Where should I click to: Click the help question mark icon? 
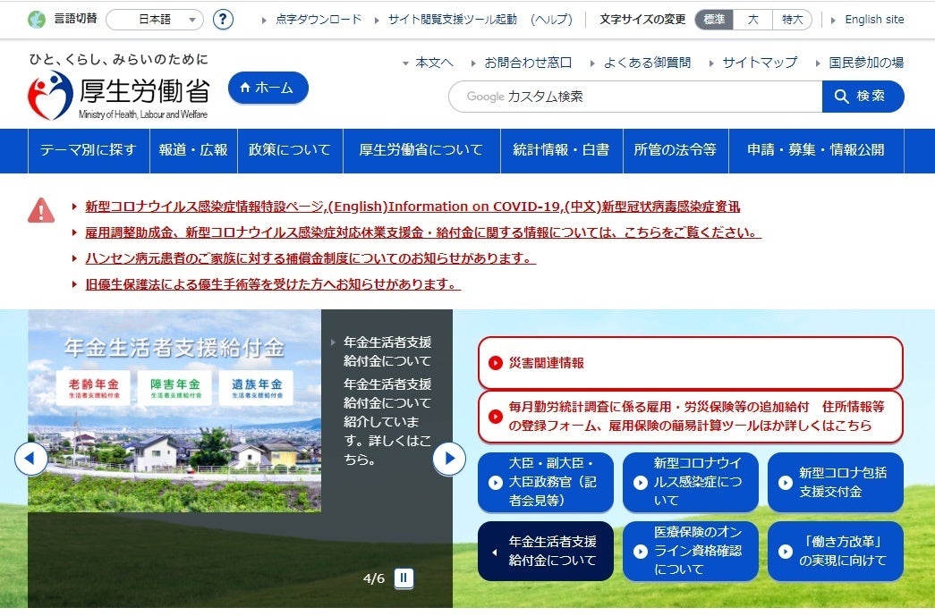pyautogui.click(x=223, y=20)
